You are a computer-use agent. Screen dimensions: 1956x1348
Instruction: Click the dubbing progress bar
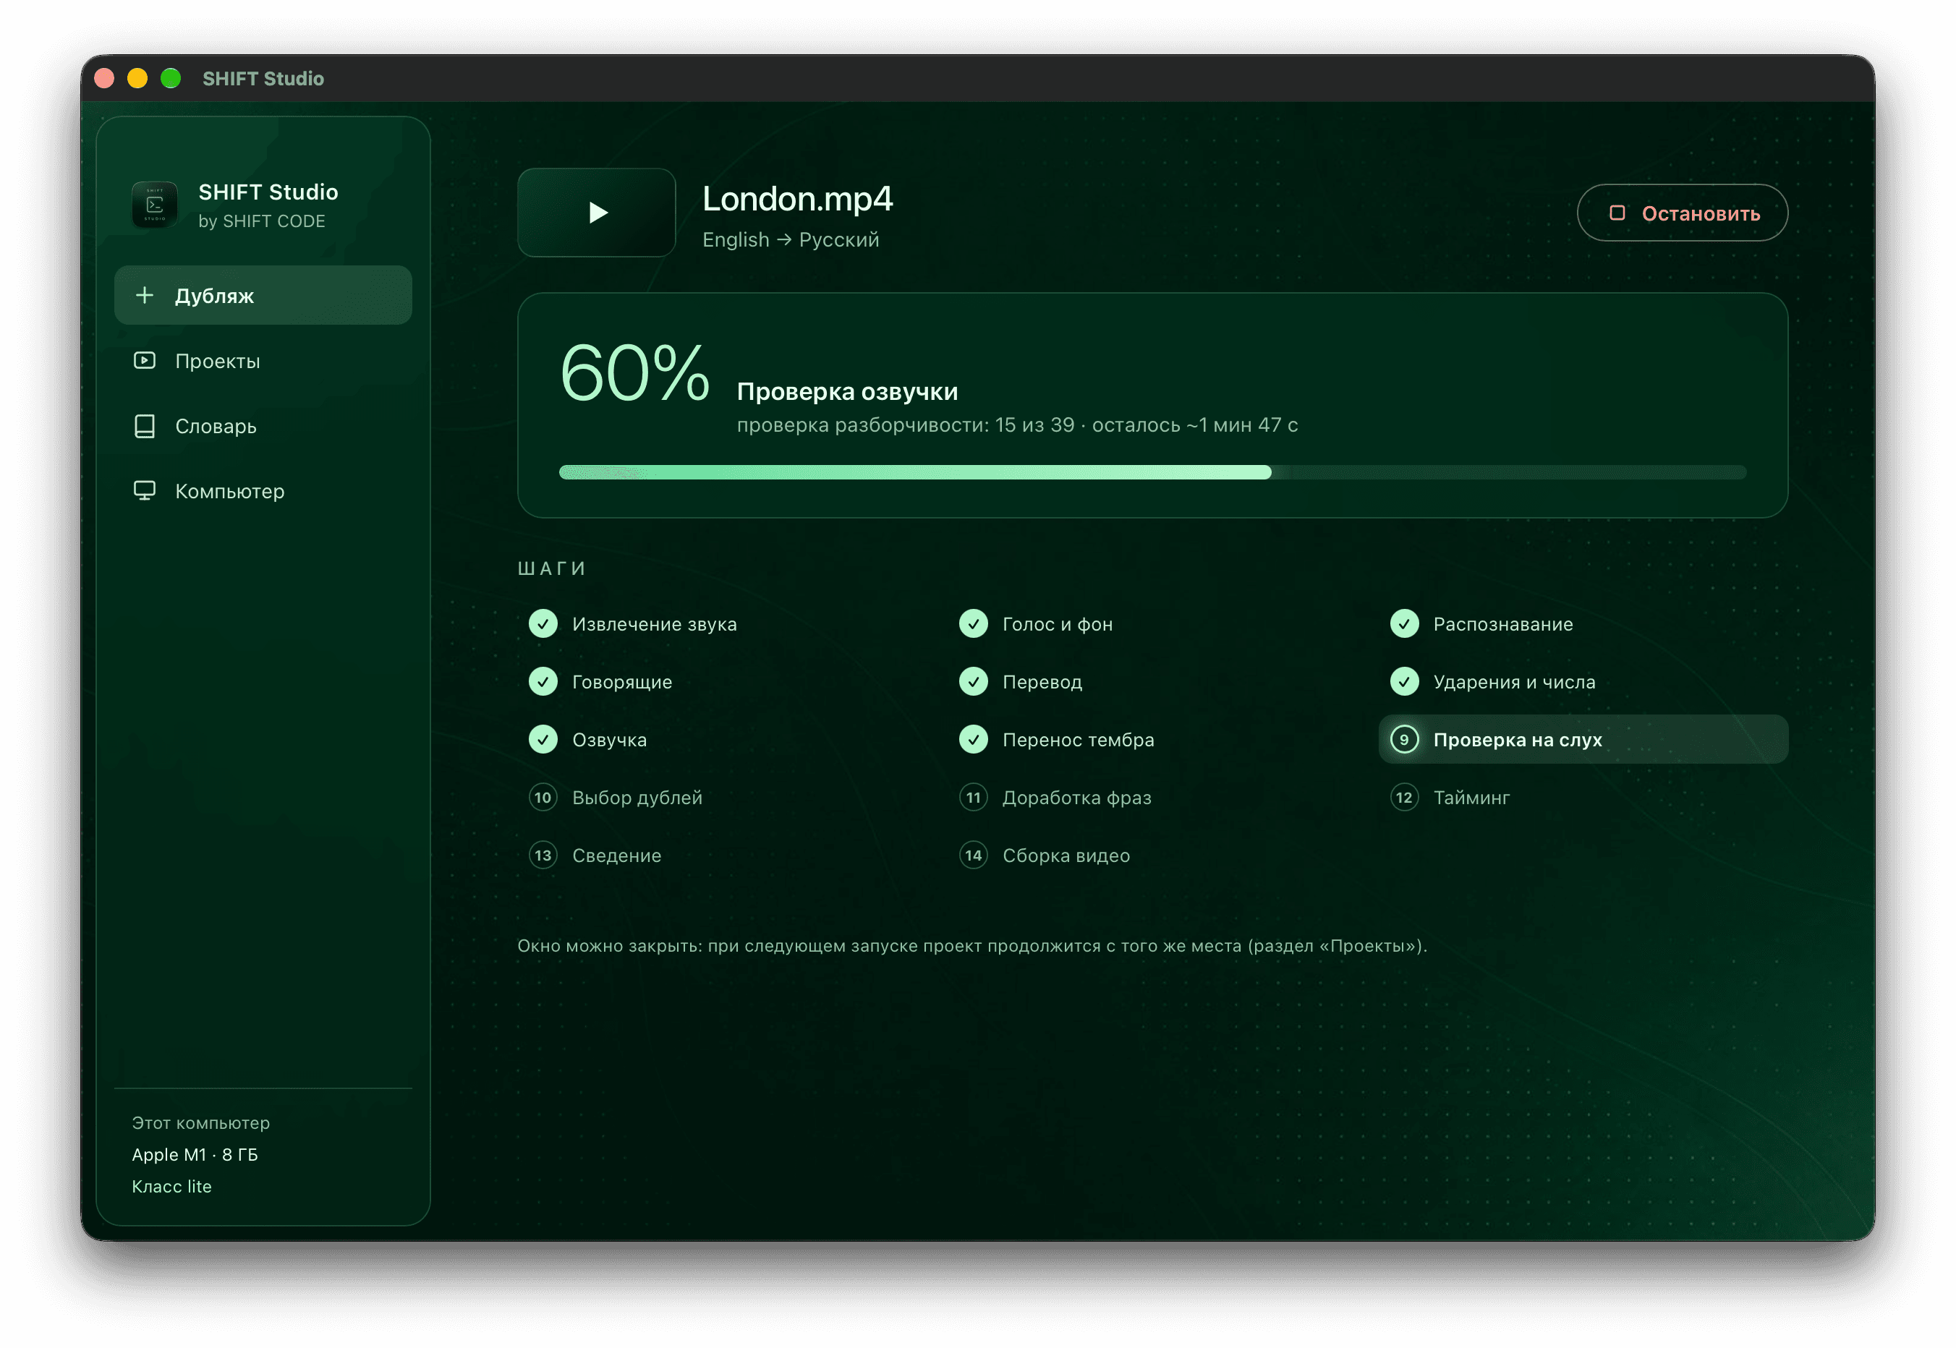pyautogui.click(x=1152, y=472)
